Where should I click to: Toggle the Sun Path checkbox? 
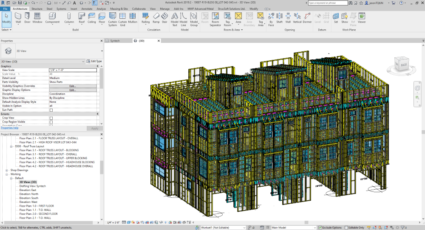(51, 110)
